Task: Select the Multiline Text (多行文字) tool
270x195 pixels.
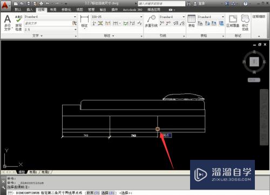Action: [x=8, y=23]
